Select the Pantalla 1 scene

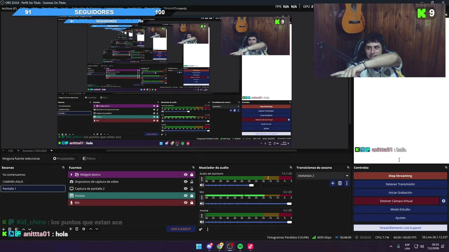(x=33, y=189)
